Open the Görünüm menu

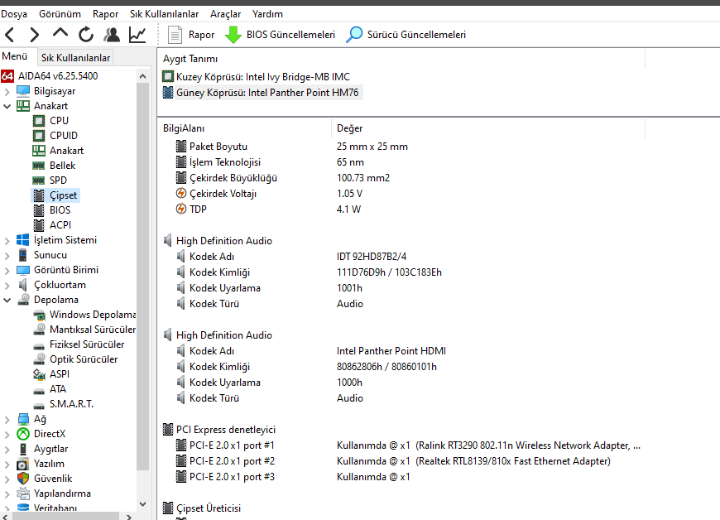(x=60, y=14)
